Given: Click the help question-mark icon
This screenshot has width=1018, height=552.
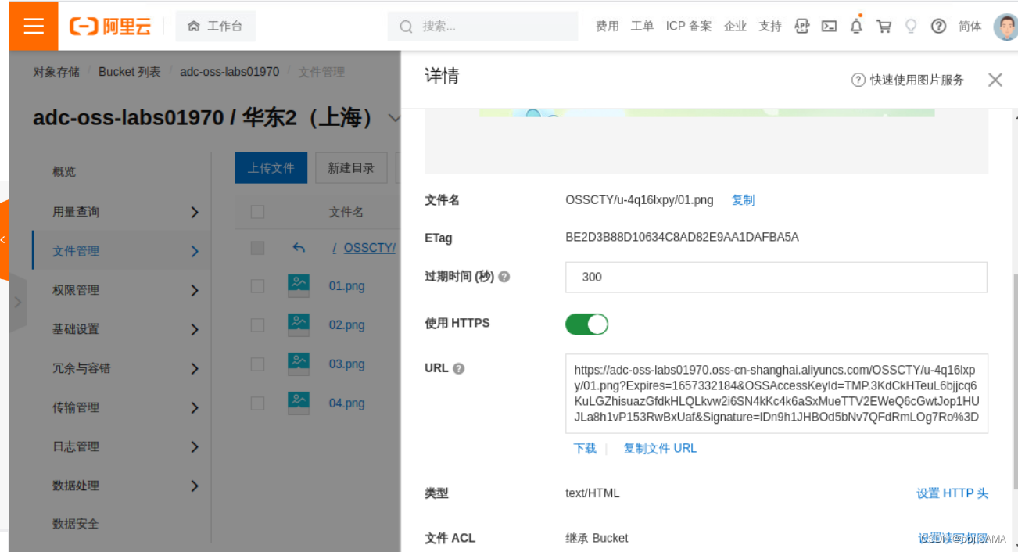Looking at the screenshot, I should point(938,26).
